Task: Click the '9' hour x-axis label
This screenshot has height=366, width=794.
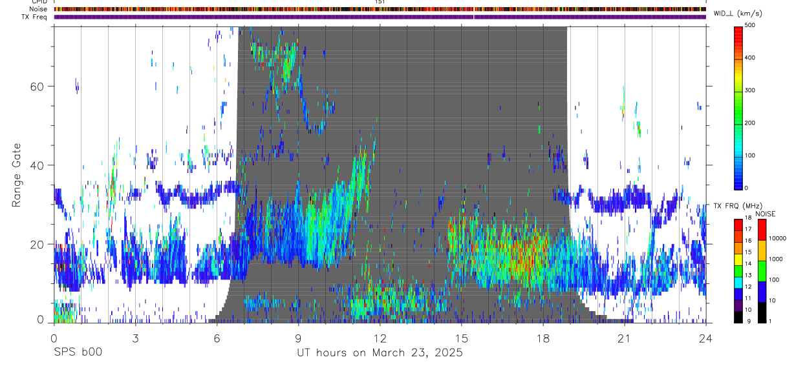Action: pos(298,338)
